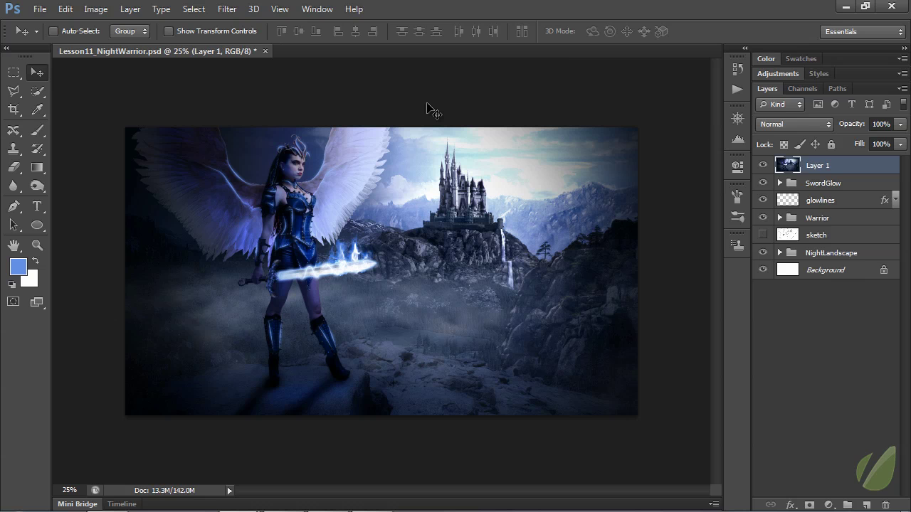Select the Zoom tool
This screenshot has width=911, height=512.
[x=37, y=245]
